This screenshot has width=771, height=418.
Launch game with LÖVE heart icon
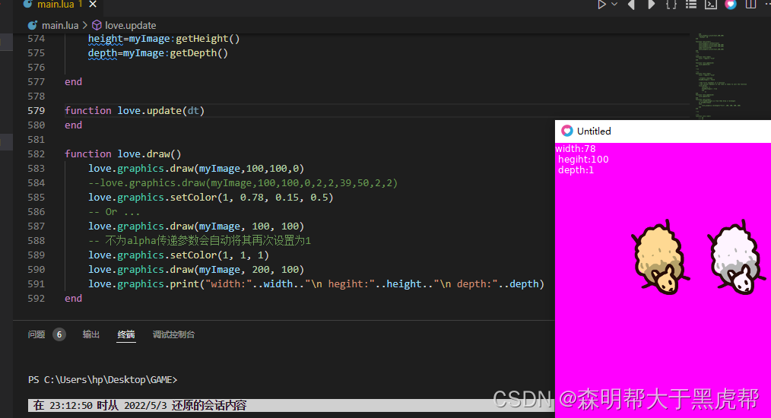731,5
